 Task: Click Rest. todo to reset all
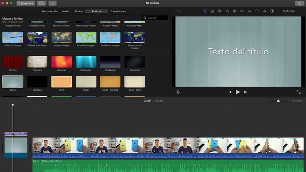click(289, 11)
